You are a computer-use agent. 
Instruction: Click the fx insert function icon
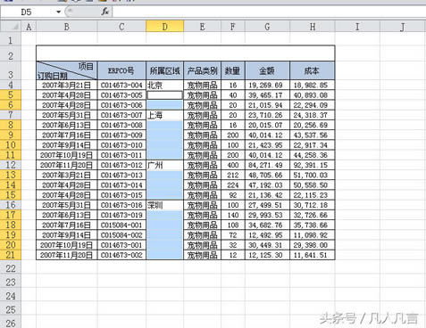tap(104, 12)
